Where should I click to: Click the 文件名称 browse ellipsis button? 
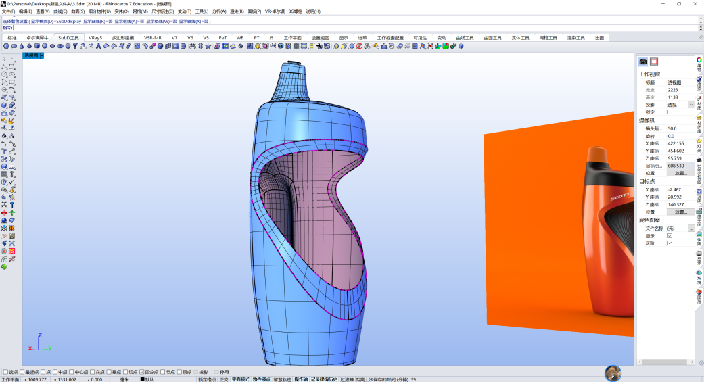691,229
